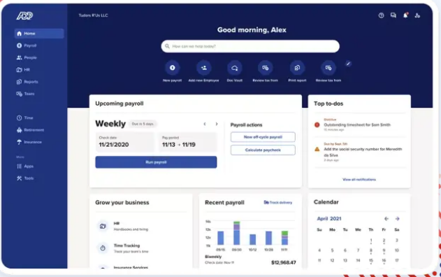The image size is (441, 277).
Task: Navigate to Taxes in the sidebar
Action: 26,94
